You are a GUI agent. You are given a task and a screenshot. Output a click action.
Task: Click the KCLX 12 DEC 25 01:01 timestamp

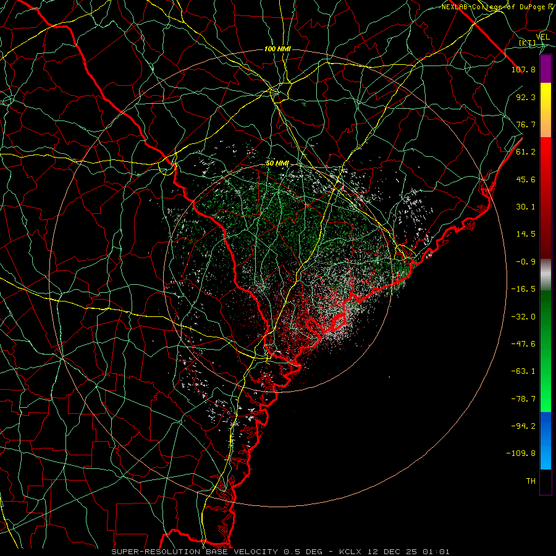[x=394, y=552]
